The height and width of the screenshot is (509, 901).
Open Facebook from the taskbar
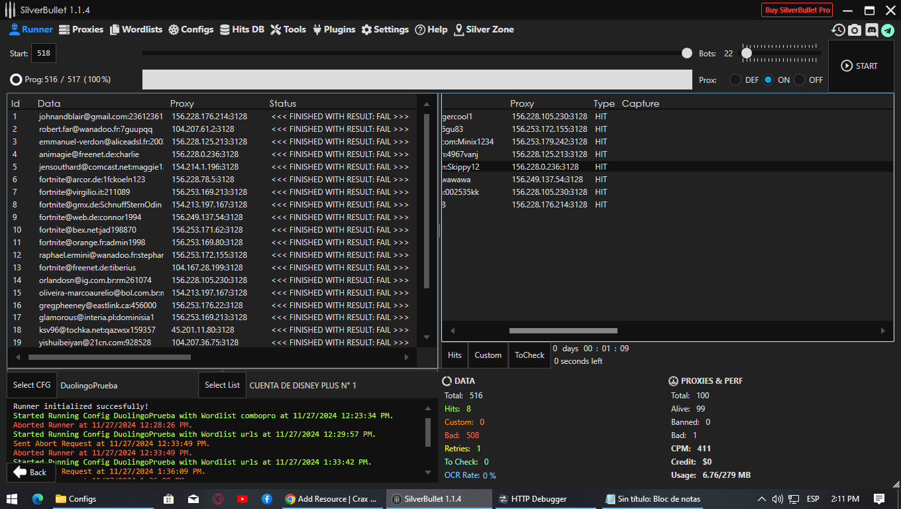[267, 499]
